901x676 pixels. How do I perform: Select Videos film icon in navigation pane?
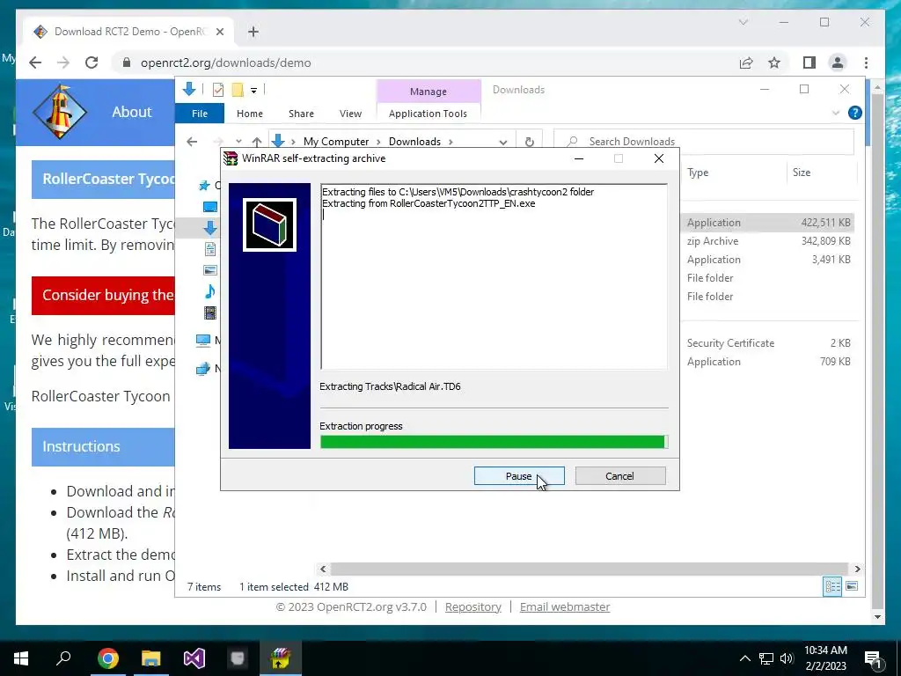210,312
